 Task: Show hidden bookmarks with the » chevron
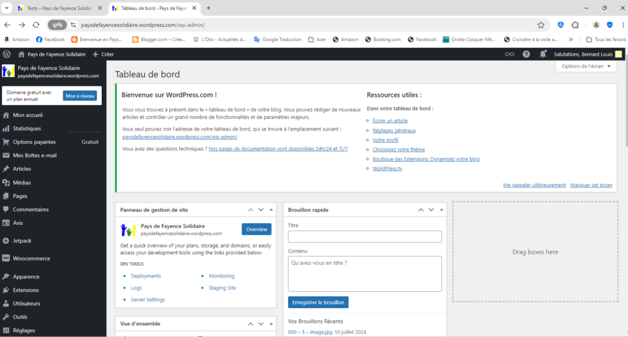click(x=571, y=39)
